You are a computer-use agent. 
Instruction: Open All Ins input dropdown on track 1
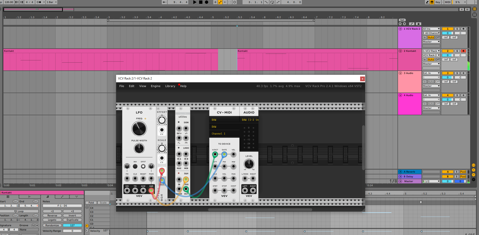pyautogui.click(x=431, y=29)
